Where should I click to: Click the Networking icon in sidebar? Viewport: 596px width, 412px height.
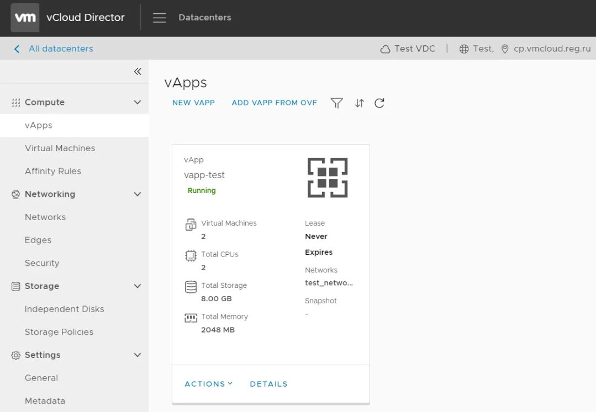[x=15, y=194]
